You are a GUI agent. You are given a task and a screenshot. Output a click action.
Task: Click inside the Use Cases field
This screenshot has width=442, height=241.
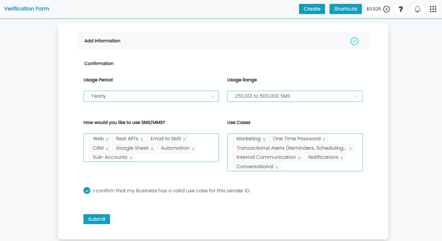[x=295, y=152]
